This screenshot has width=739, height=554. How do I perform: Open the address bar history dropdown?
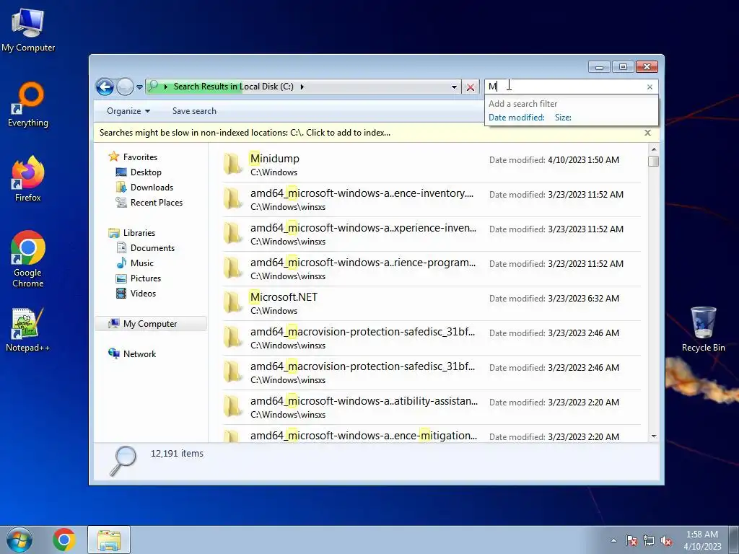[454, 87]
